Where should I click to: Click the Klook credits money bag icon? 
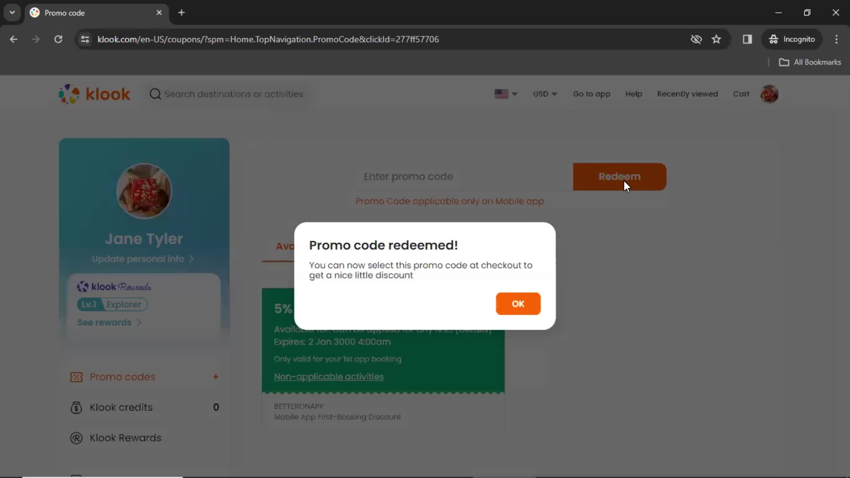pyautogui.click(x=76, y=408)
